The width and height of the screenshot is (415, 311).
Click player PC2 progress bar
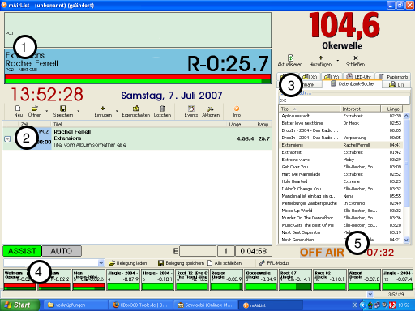coord(138,79)
